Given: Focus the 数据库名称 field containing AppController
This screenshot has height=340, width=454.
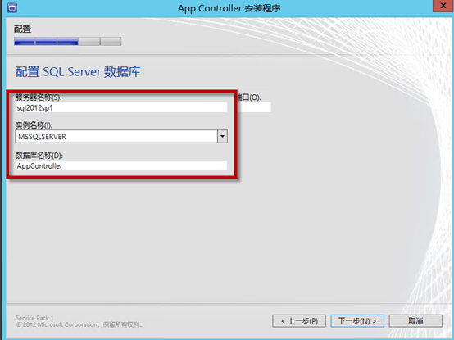Looking at the screenshot, I should (x=121, y=165).
